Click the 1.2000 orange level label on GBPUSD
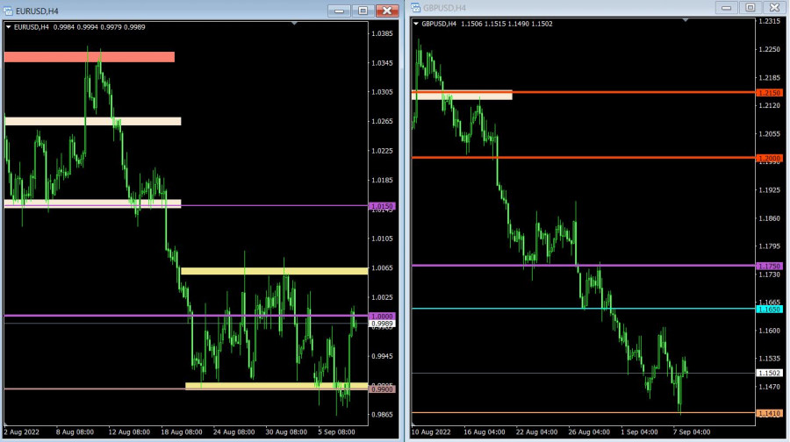The height and width of the screenshot is (442, 790). [769, 158]
